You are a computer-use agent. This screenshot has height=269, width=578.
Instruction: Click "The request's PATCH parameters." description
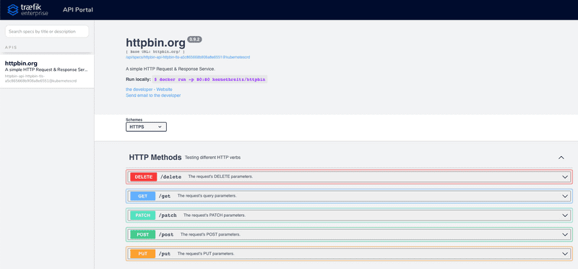(x=215, y=215)
